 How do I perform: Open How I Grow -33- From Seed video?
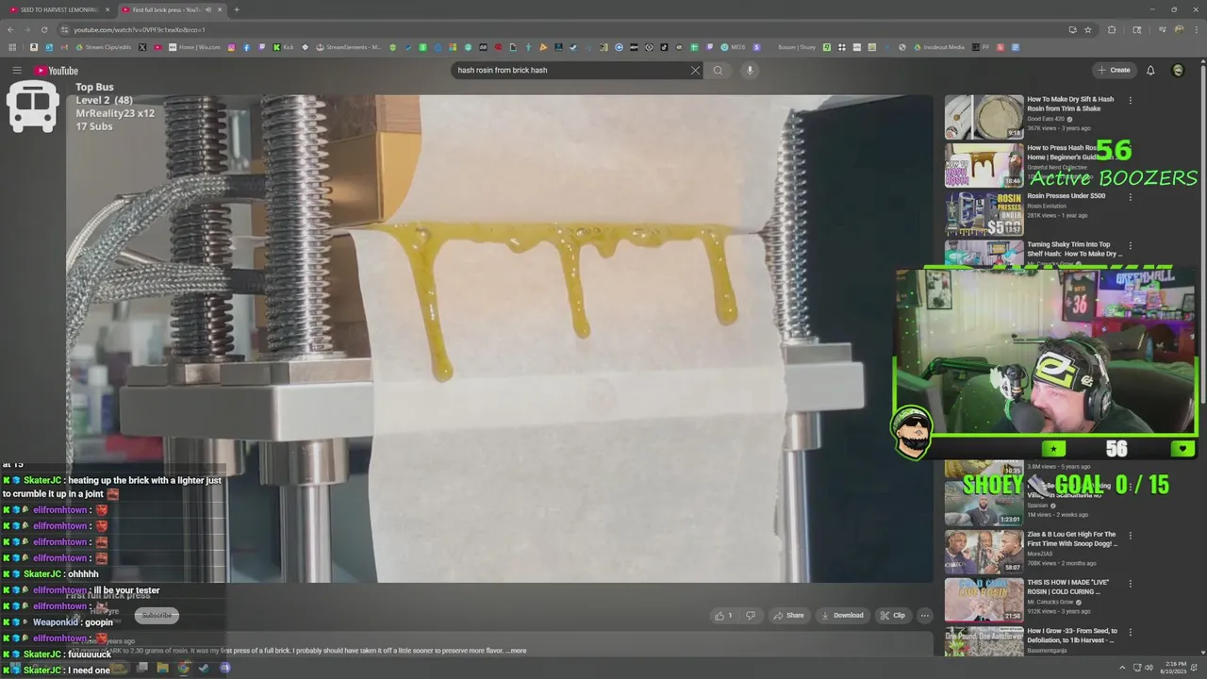coord(984,641)
